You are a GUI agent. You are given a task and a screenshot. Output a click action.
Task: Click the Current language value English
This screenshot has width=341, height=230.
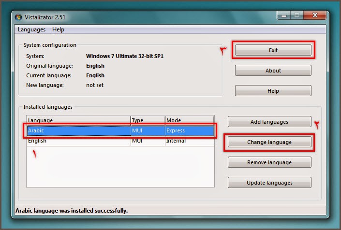click(95, 75)
